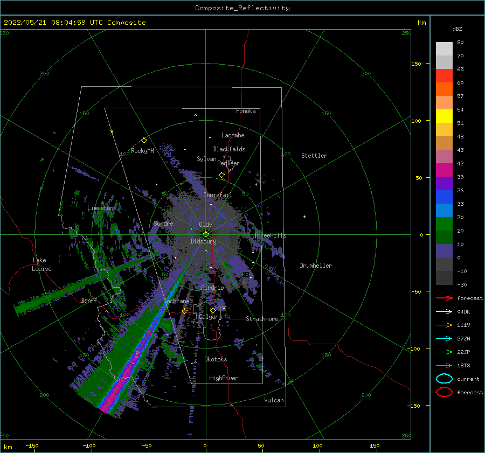Viewport: 485px width, 453px height.
Task: Click the orange 111V arrow legend icon
Action: [444, 325]
